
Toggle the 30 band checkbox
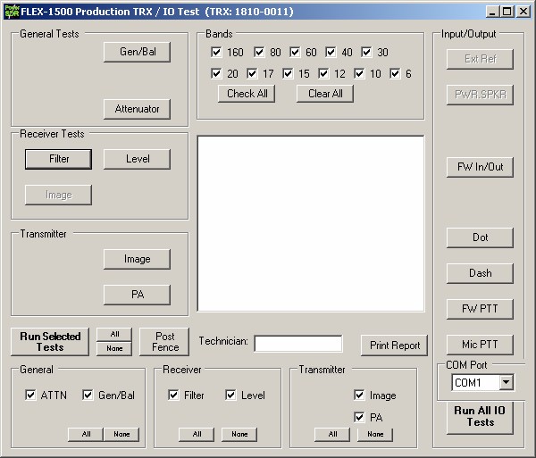point(366,53)
